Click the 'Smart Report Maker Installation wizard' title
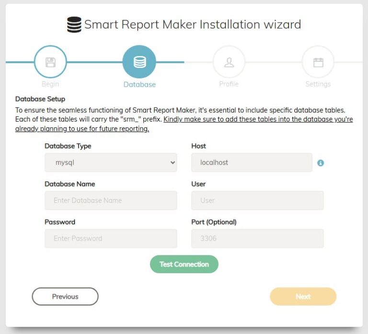The width and height of the screenshot is (368, 334). coord(193,24)
